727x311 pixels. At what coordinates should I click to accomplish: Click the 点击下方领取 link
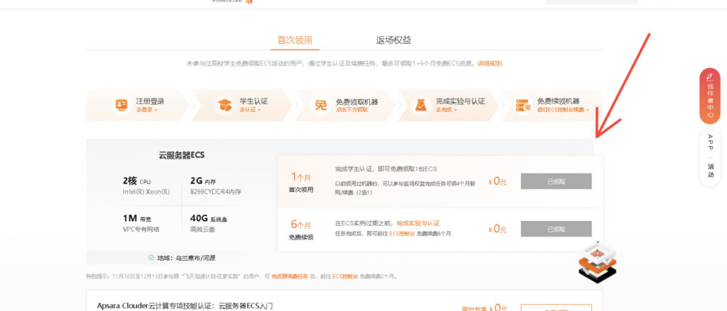pos(352,110)
